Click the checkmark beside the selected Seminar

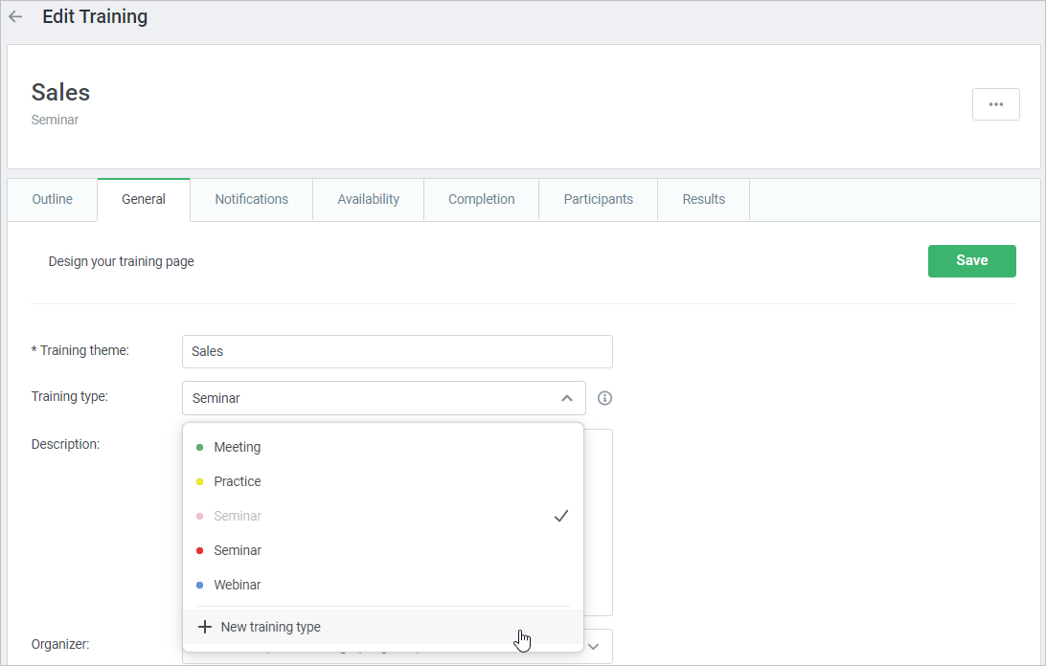click(x=561, y=516)
